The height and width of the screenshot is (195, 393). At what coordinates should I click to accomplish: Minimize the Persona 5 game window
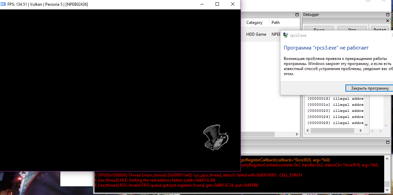click(x=202, y=4)
